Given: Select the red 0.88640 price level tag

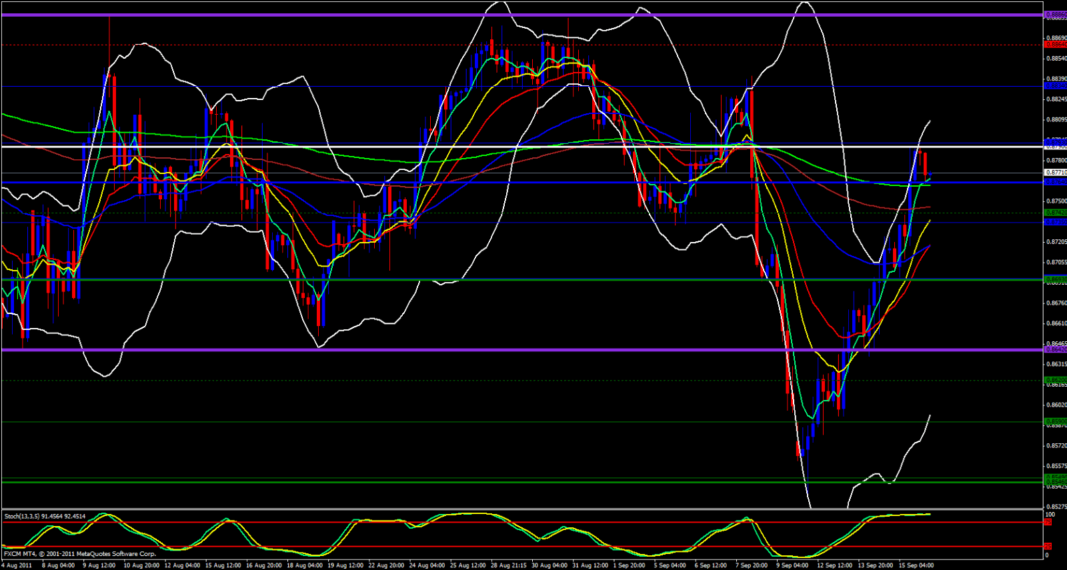Looking at the screenshot, I should tap(1055, 45).
